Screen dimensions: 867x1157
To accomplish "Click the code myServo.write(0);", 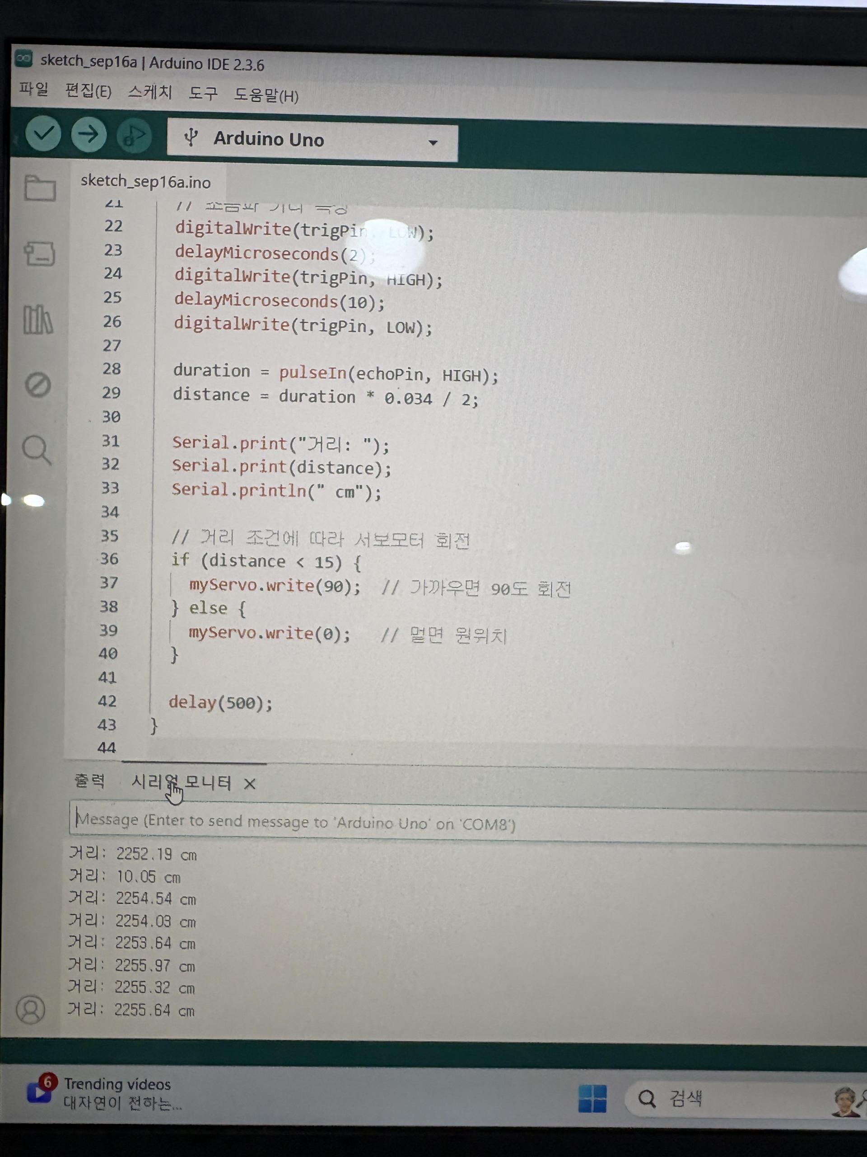I will pos(269,634).
